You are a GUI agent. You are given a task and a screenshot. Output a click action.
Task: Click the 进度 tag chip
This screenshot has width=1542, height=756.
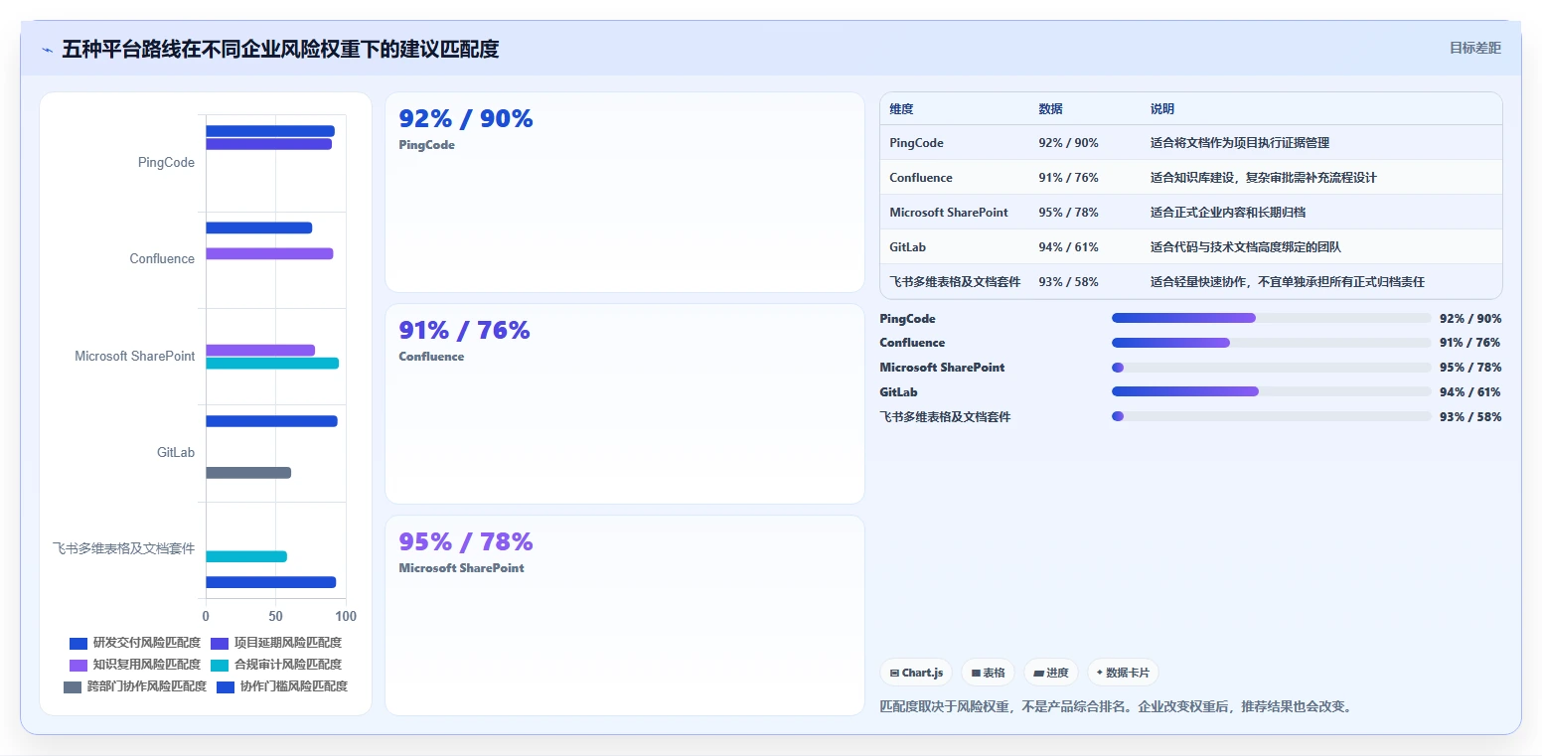pyautogui.click(x=1051, y=673)
